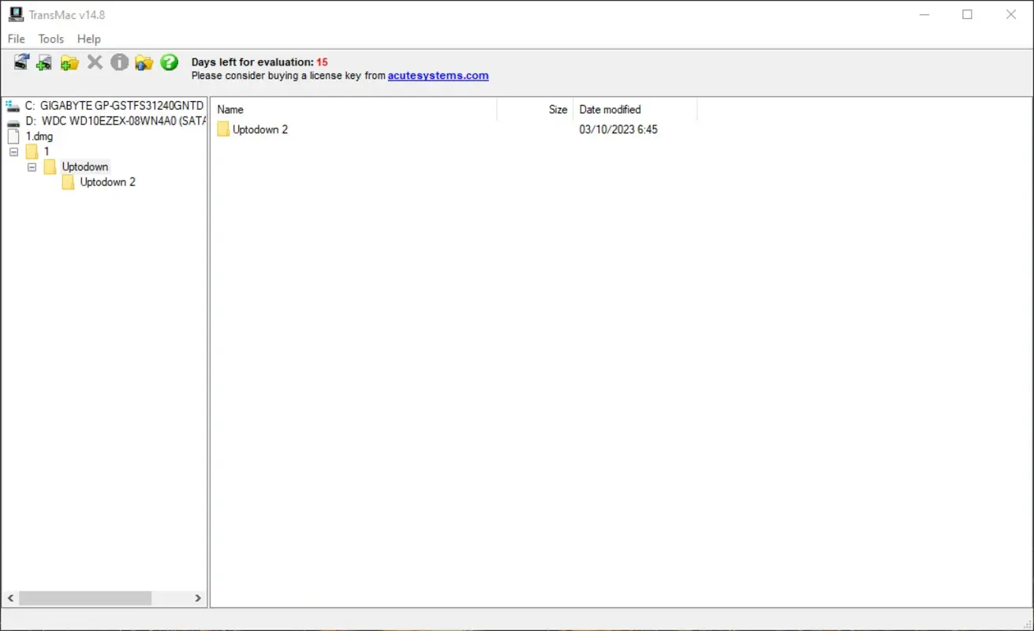The height and width of the screenshot is (631, 1034).
Task: Open the green Help question mark icon
Action: [169, 62]
